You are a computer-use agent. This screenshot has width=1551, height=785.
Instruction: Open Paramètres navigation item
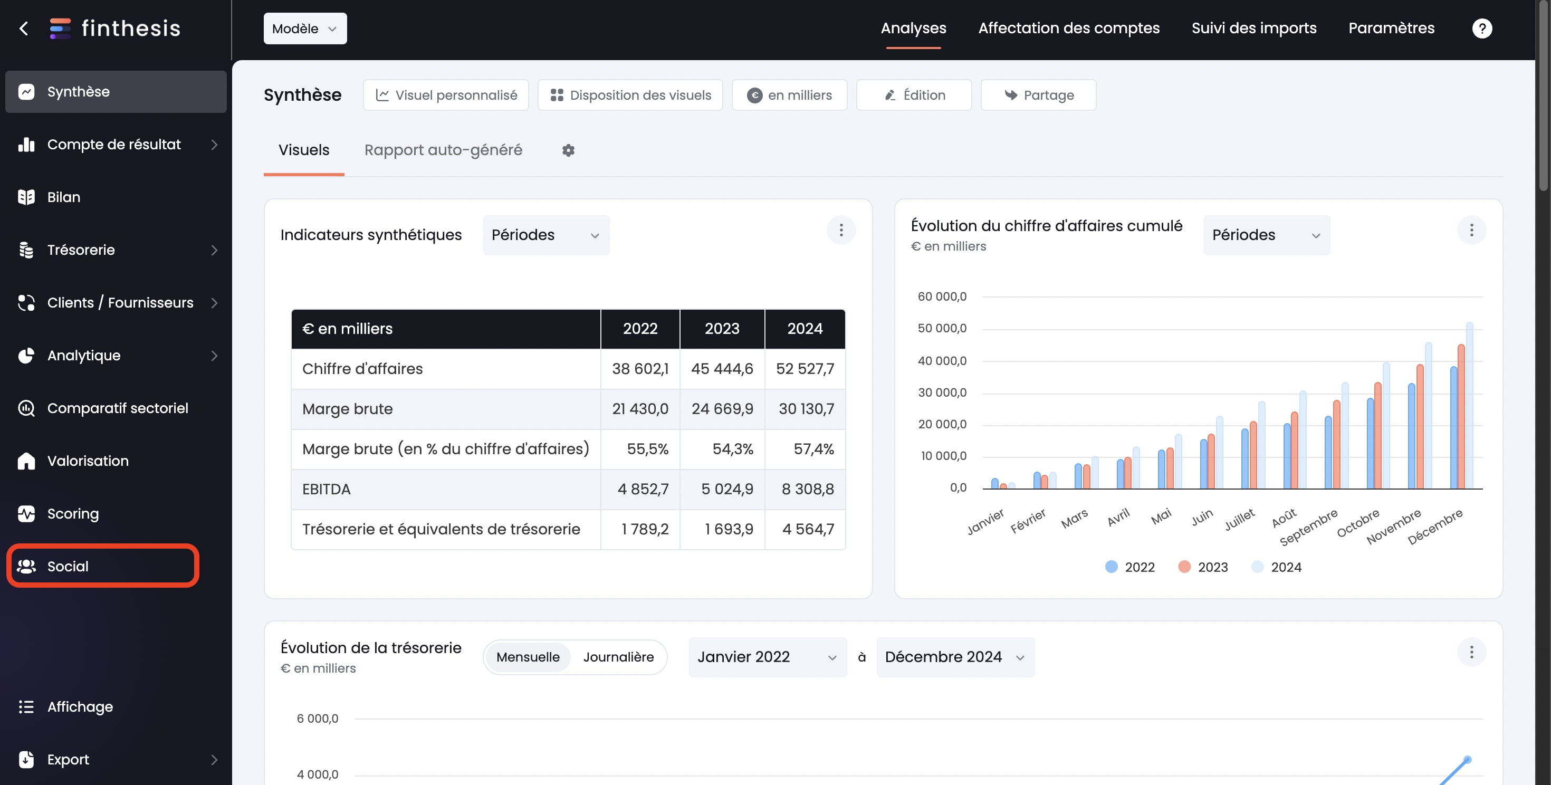pyautogui.click(x=1391, y=28)
